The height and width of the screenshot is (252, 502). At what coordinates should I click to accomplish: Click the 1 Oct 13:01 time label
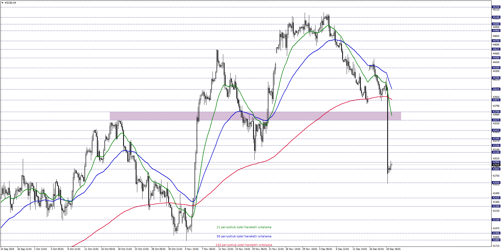click(x=40, y=249)
